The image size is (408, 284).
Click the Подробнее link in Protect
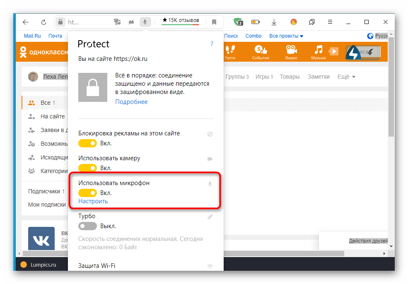(x=131, y=102)
